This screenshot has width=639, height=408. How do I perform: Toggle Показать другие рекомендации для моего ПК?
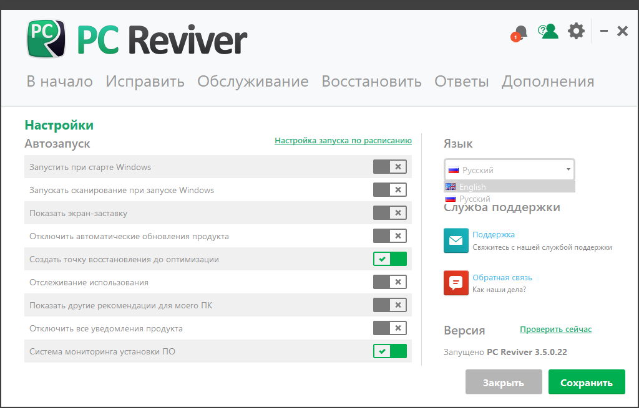tap(390, 305)
